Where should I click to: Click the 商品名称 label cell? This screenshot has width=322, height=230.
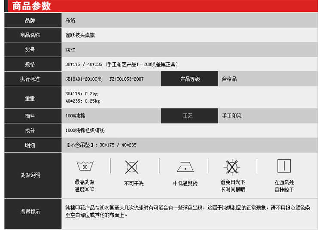[x=33, y=35]
